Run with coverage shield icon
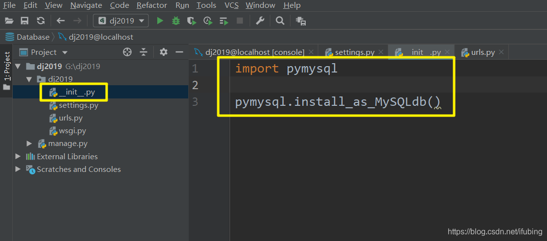The height and width of the screenshot is (241, 547). click(192, 21)
